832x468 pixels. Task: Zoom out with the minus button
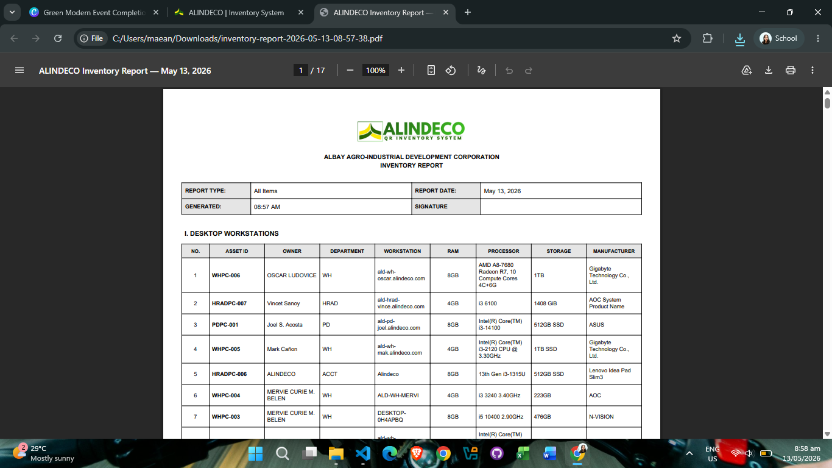(x=350, y=71)
